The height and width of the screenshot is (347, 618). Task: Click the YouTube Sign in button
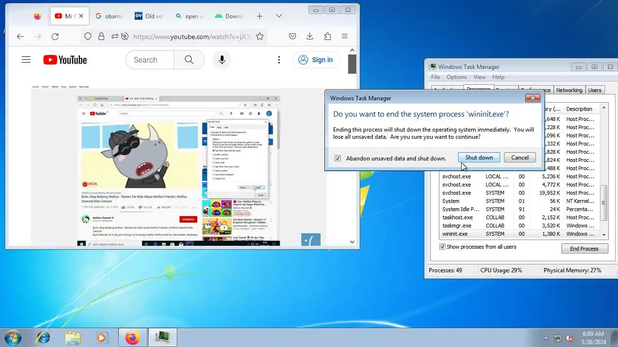(316, 60)
